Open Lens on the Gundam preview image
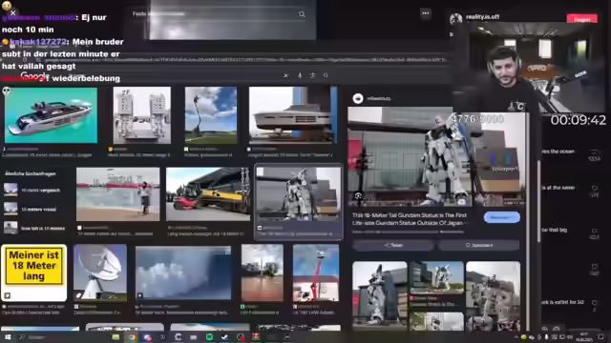 [358, 195]
